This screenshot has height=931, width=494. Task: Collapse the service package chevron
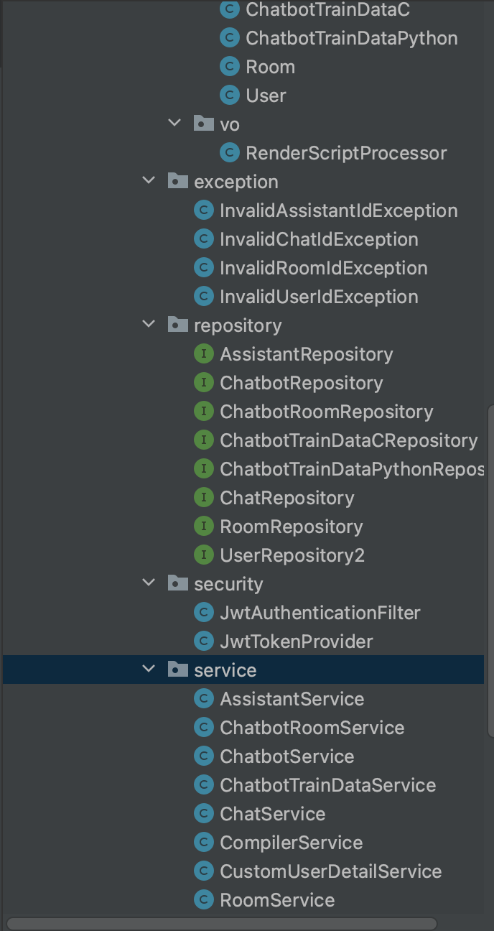click(x=149, y=669)
